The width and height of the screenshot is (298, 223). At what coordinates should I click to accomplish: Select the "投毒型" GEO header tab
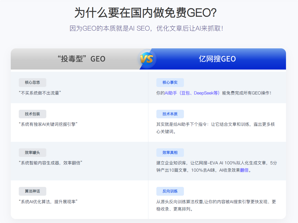click(81, 59)
